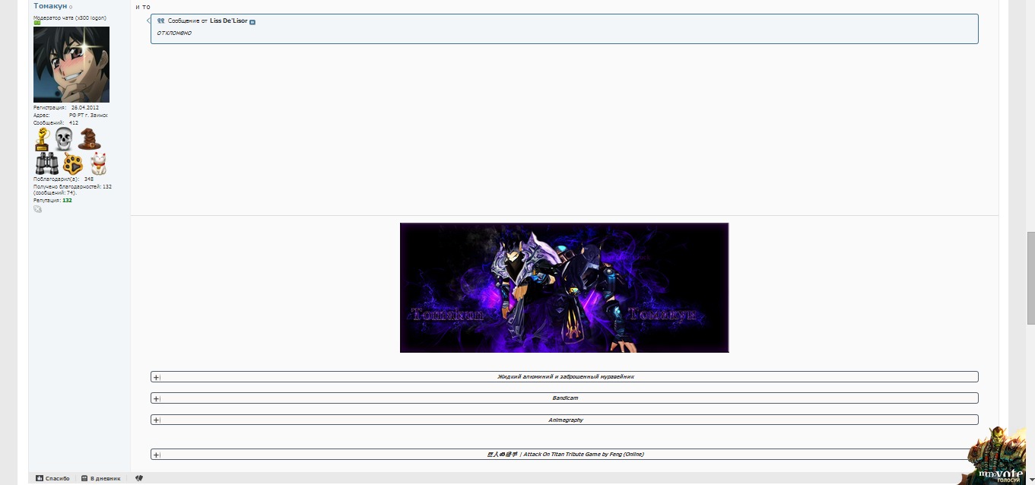Screen dimensions: 1035x485
Task: Click the skull award icon
Action: coord(64,139)
